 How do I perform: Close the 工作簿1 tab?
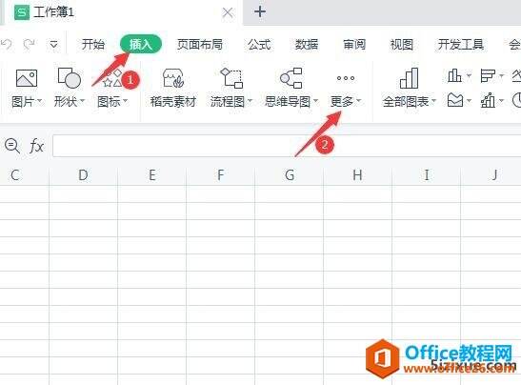(x=228, y=12)
